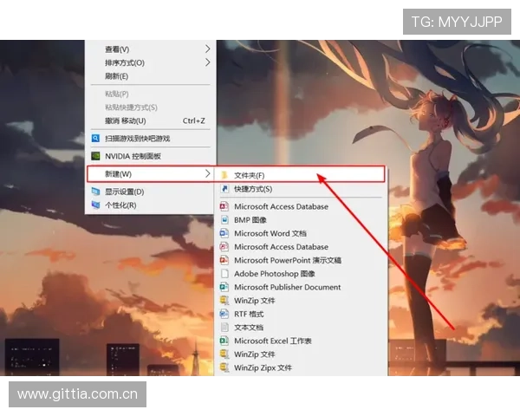Click the Microsoft Excel 工作表 icon

pyautogui.click(x=224, y=341)
